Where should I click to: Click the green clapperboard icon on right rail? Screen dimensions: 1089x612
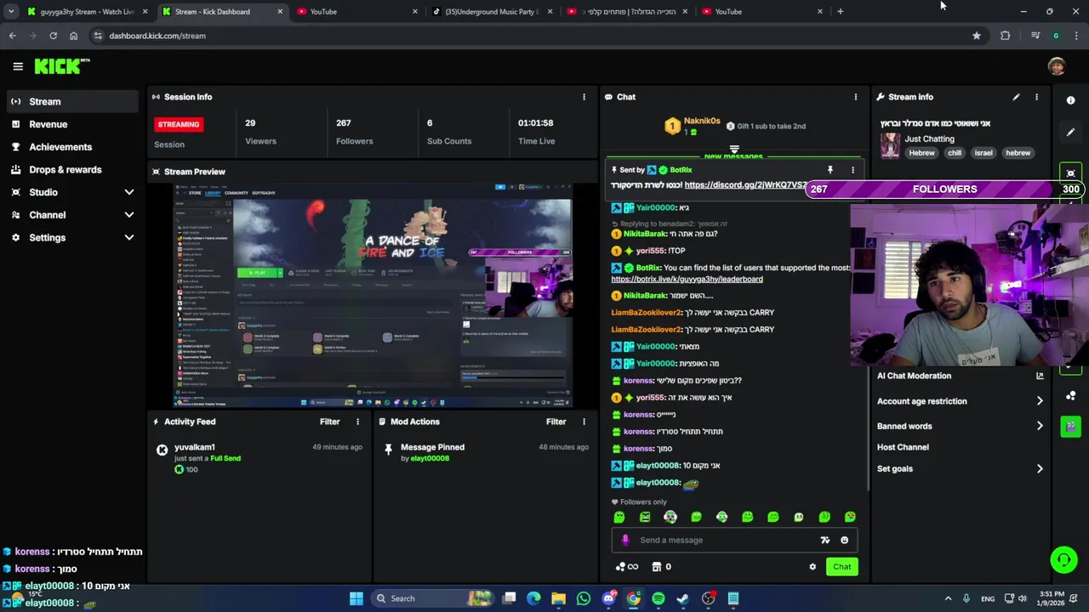[1070, 426]
